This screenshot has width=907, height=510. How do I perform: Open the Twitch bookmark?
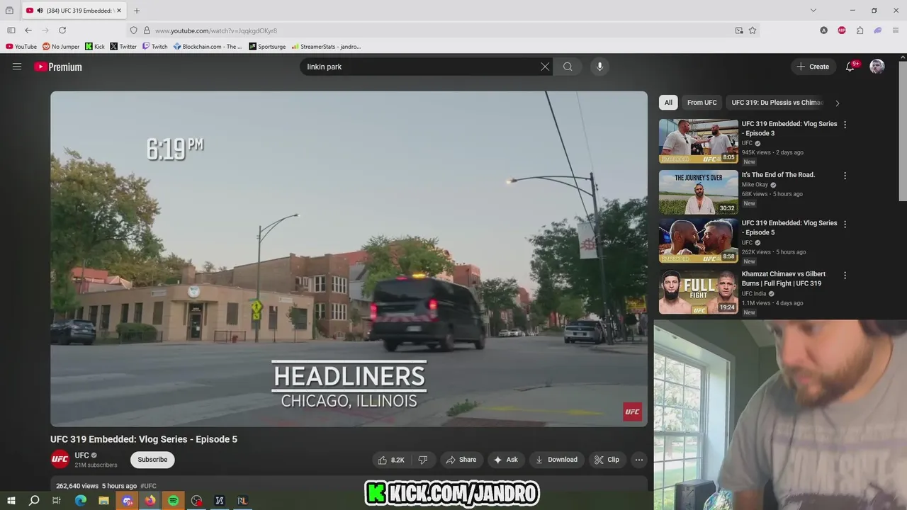tap(155, 47)
